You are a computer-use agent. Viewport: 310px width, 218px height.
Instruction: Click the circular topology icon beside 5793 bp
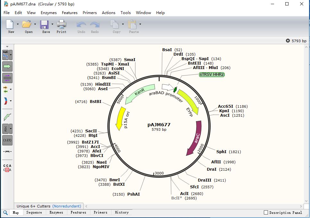[288, 41]
